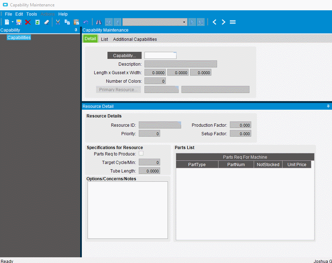This screenshot has width=332, height=263.
Task: Switch to the Additional Capabilities tab
Action: pyautogui.click(x=135, y=39)
